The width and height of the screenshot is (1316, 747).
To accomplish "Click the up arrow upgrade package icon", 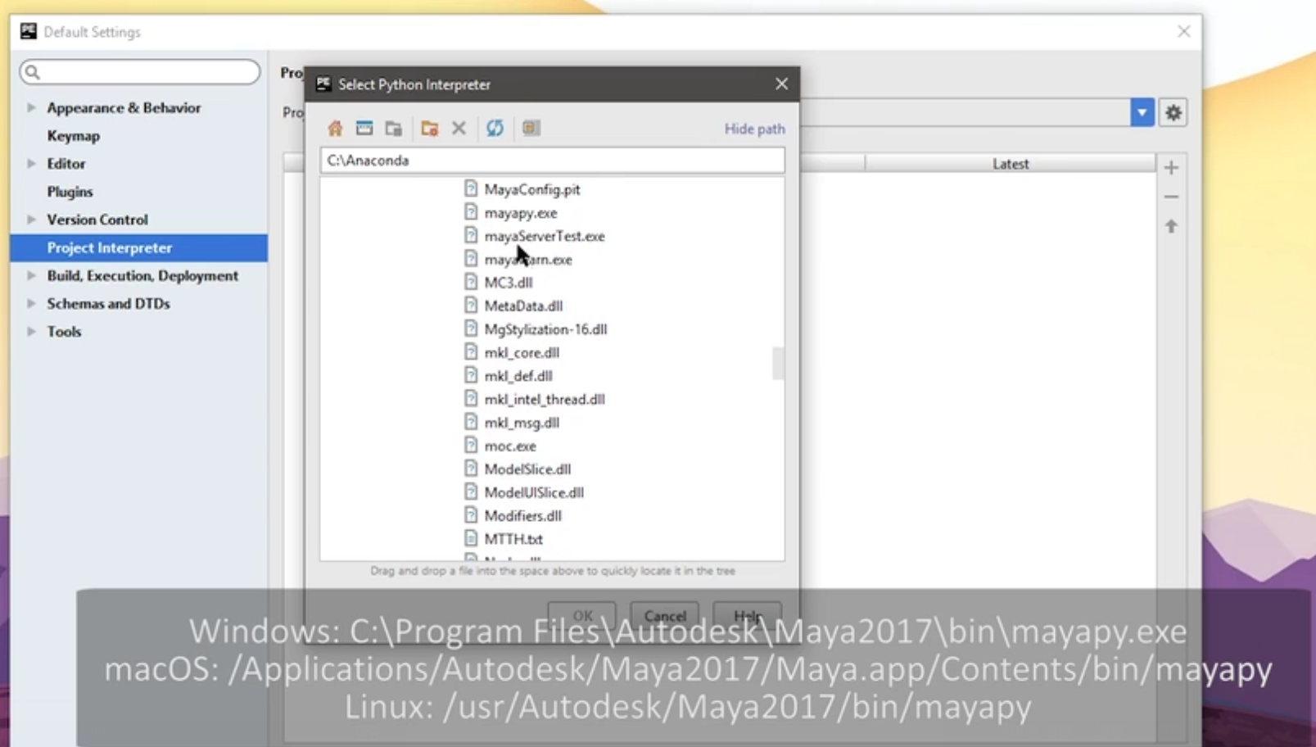I will pos(1171,226).
